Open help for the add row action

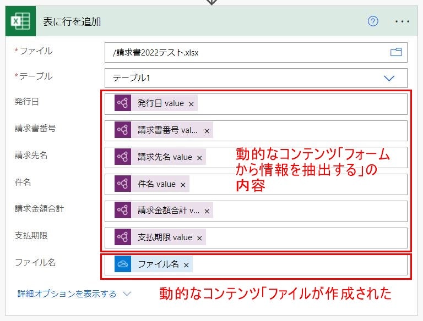(373, 21)
